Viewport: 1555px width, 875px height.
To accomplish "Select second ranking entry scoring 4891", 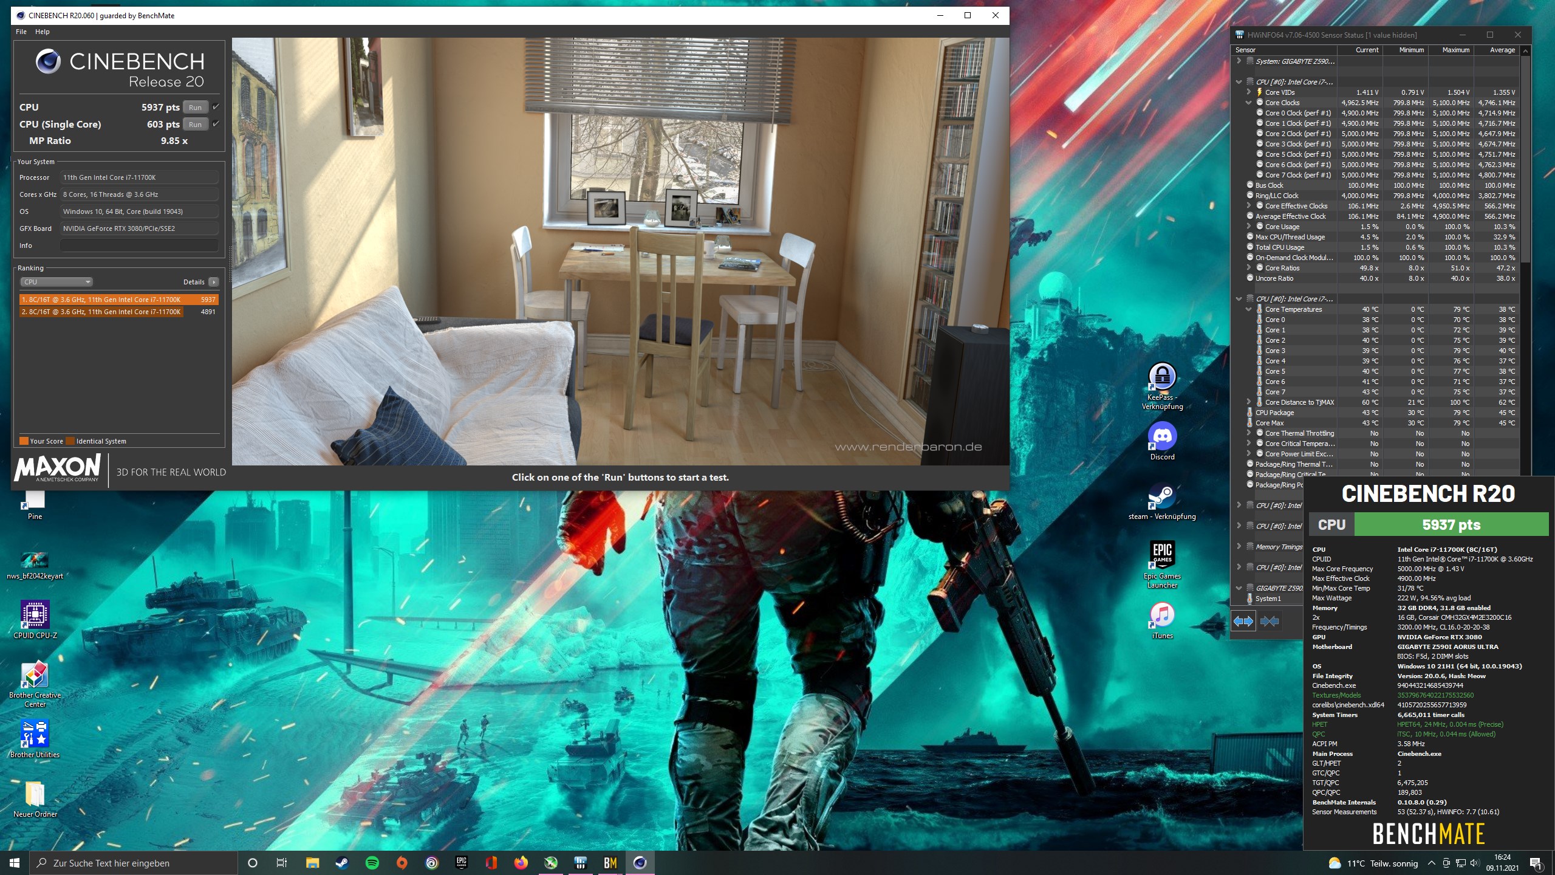I will 118,312.
